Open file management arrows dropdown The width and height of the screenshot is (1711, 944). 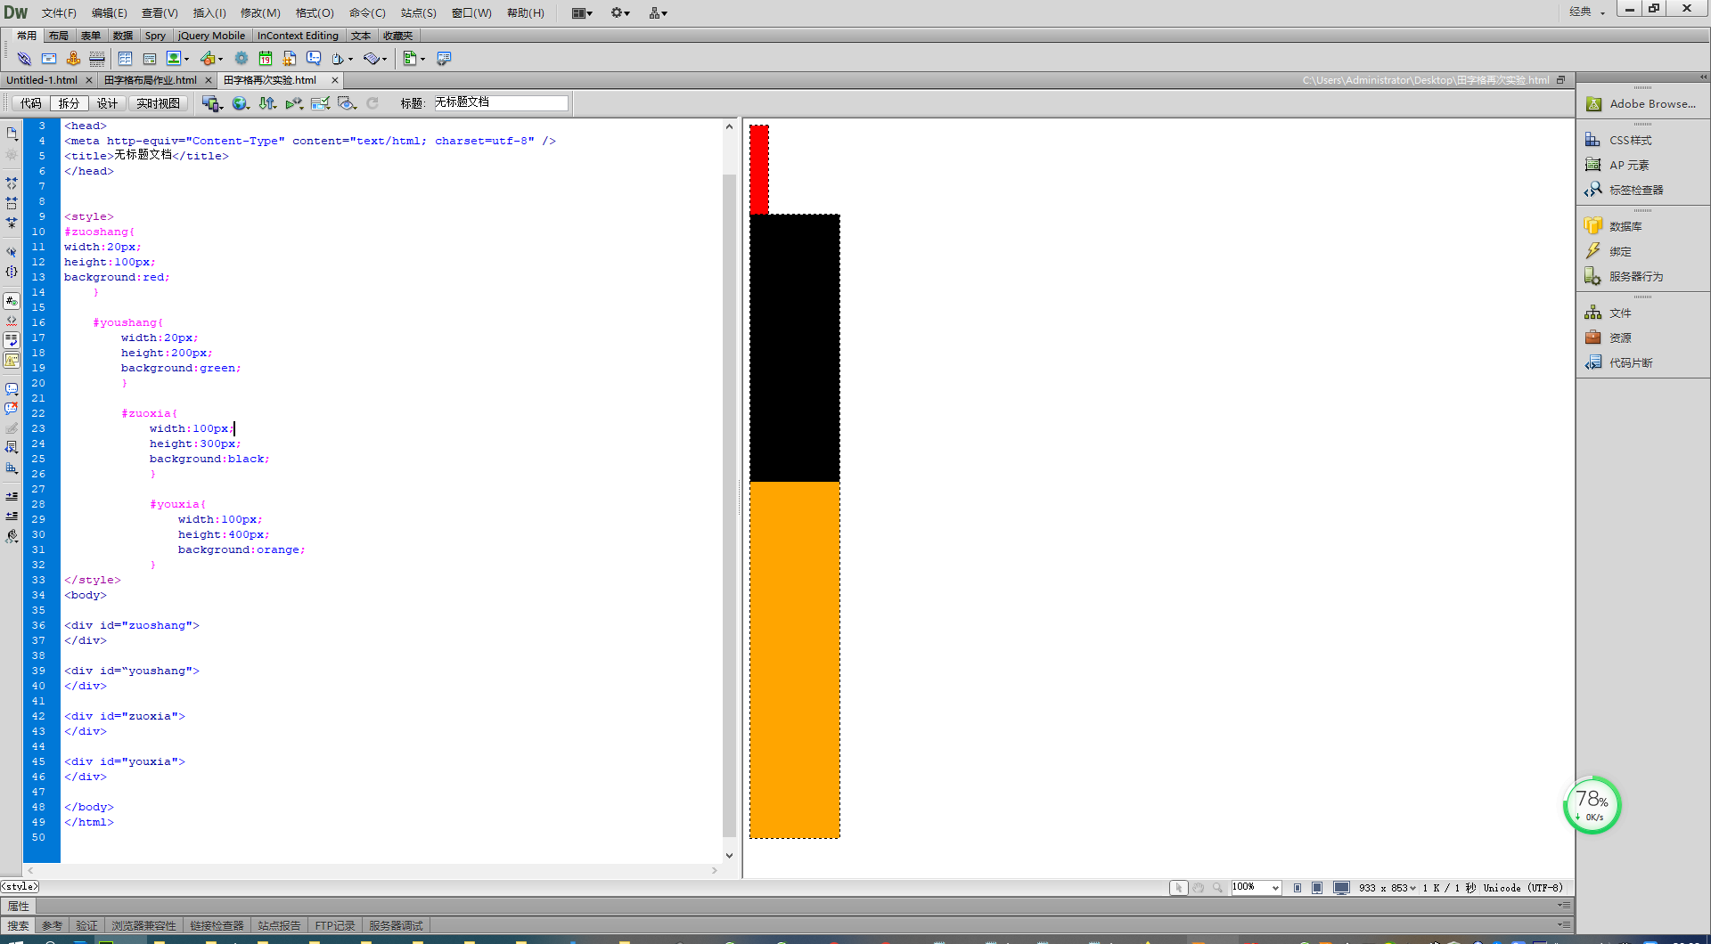tap(267, 103)
